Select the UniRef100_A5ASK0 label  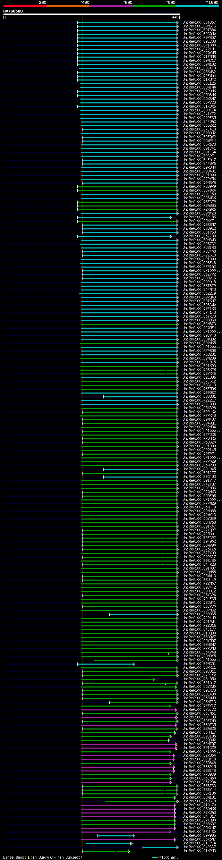pyautogui.click(x=199, y=801)
